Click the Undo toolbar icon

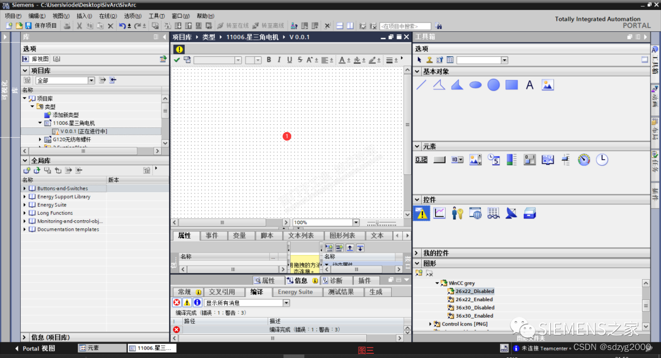point(122,26)
